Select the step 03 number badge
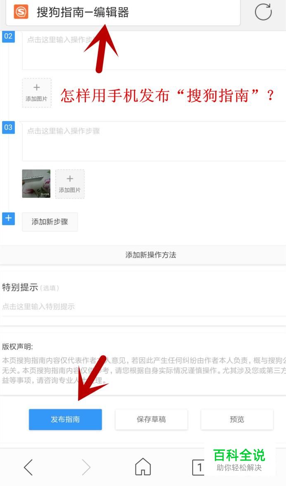Image resolution: width=286 pixels, height=486 pixels. point(8,127)
